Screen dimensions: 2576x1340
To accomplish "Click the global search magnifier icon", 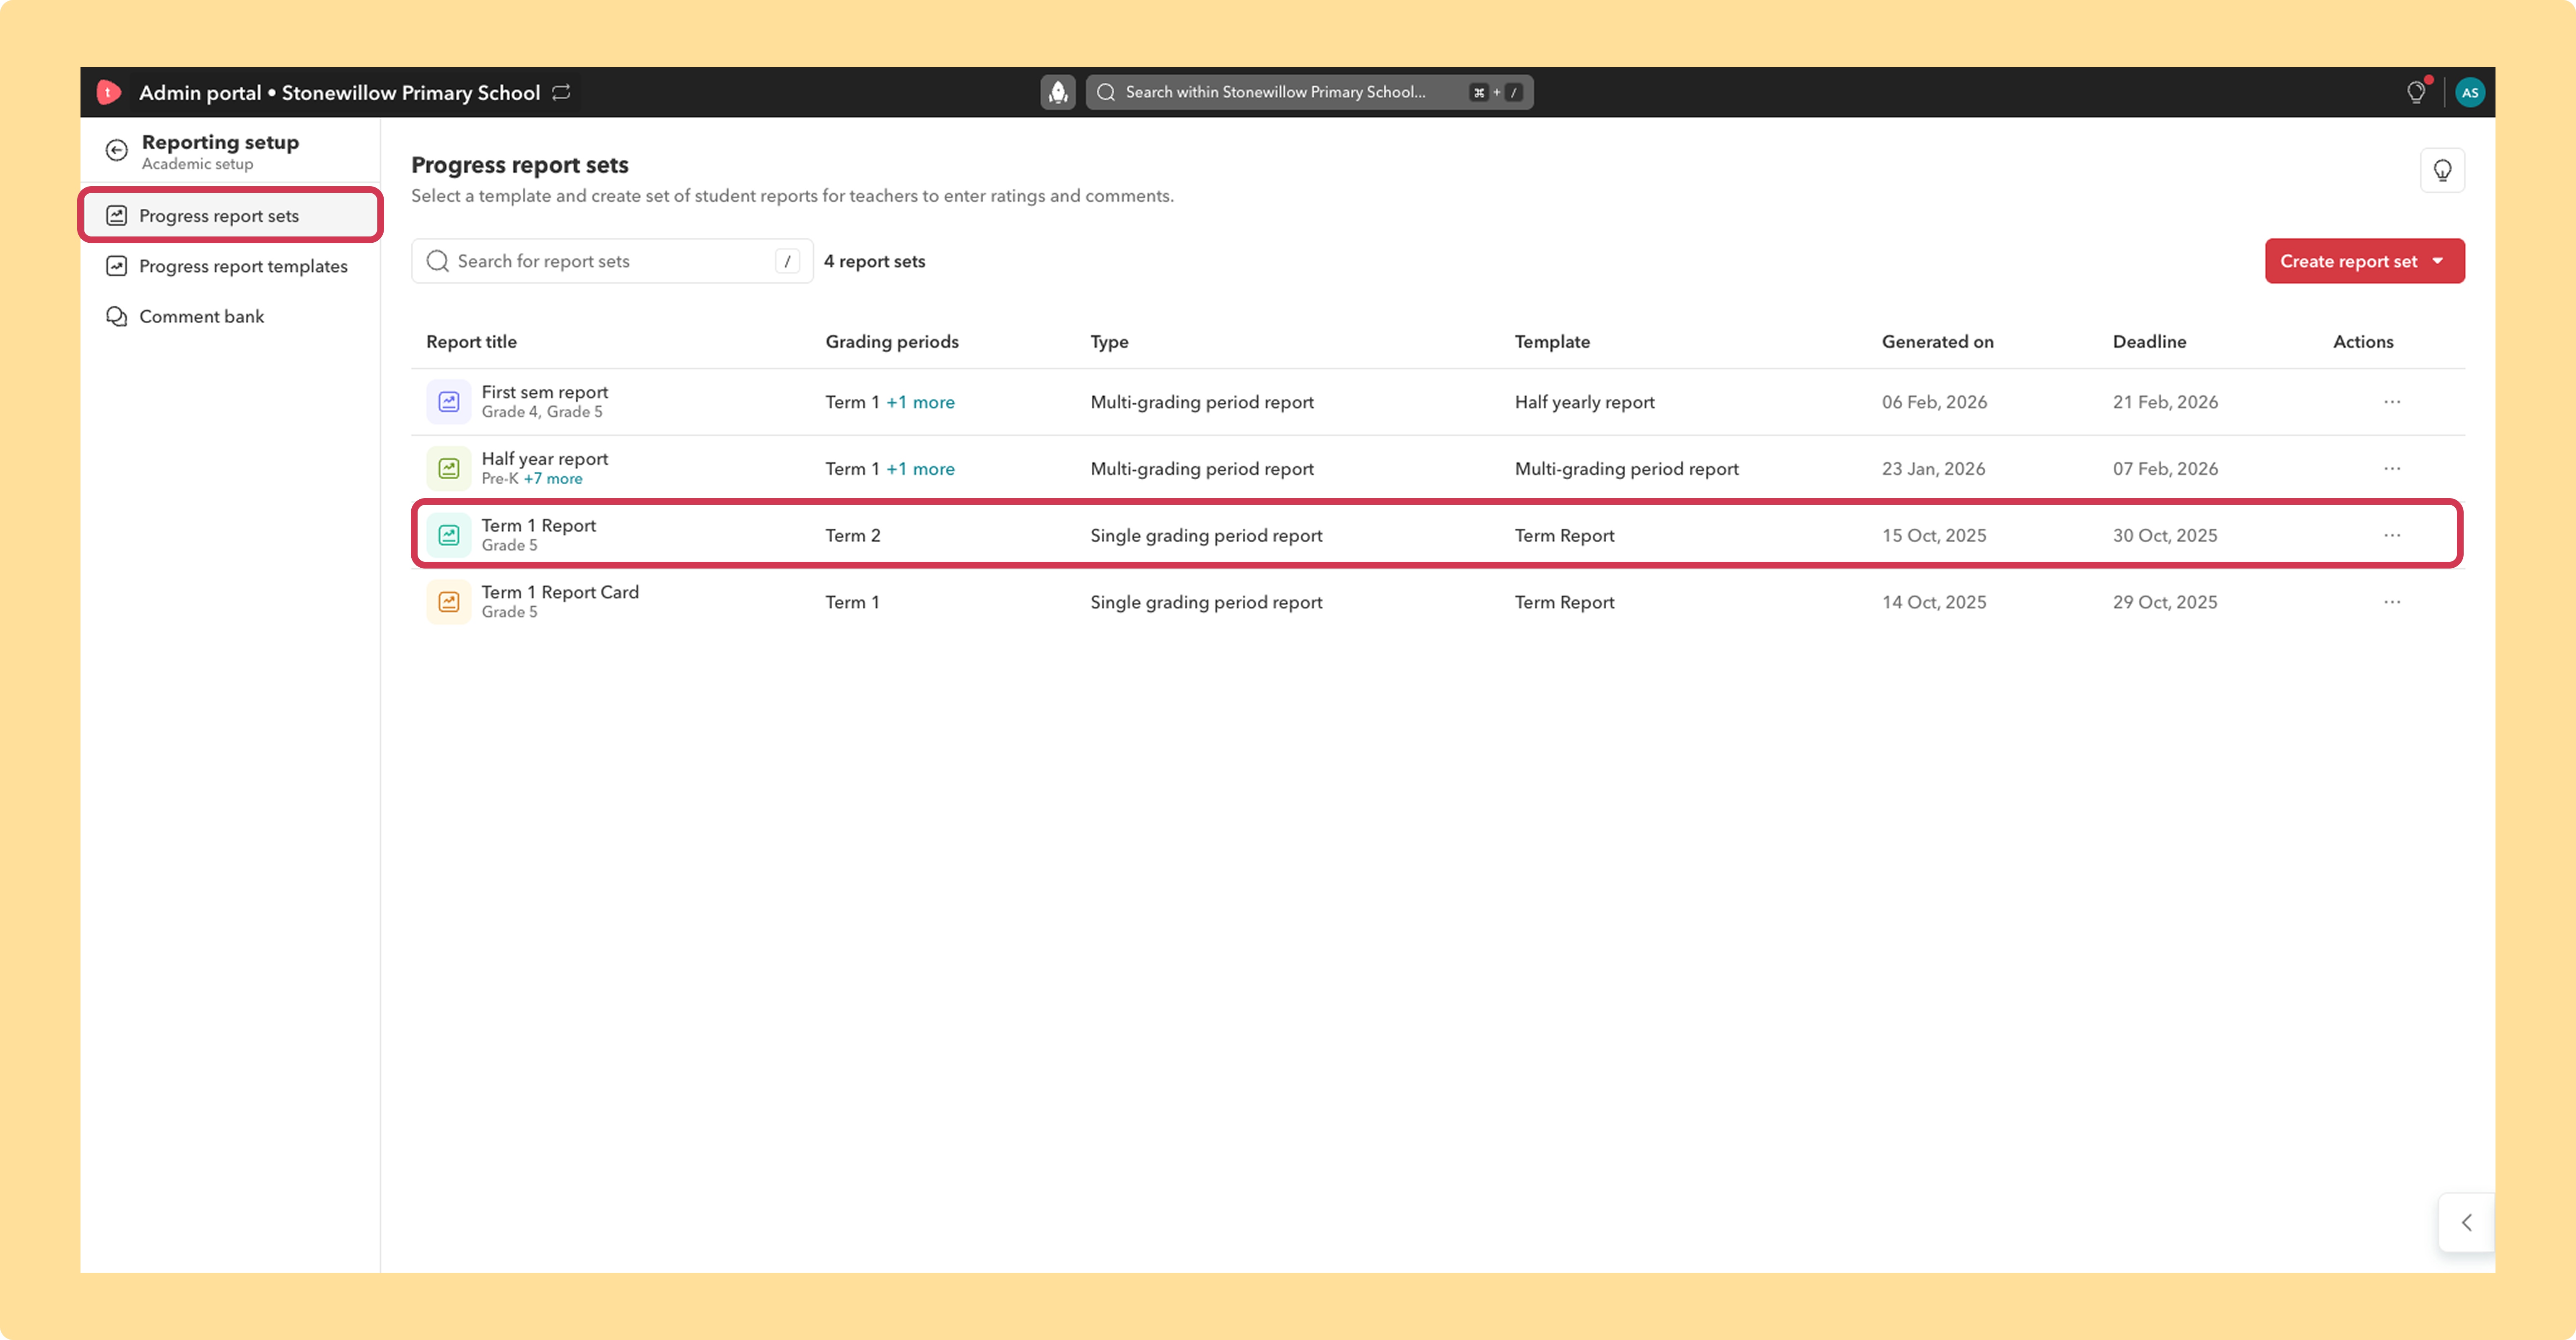I will coord(1106,92).
